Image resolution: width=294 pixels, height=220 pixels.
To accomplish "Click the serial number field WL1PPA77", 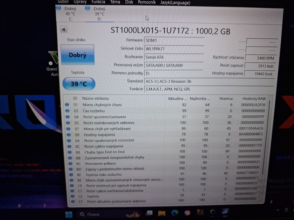I will (x=174, y=49).
